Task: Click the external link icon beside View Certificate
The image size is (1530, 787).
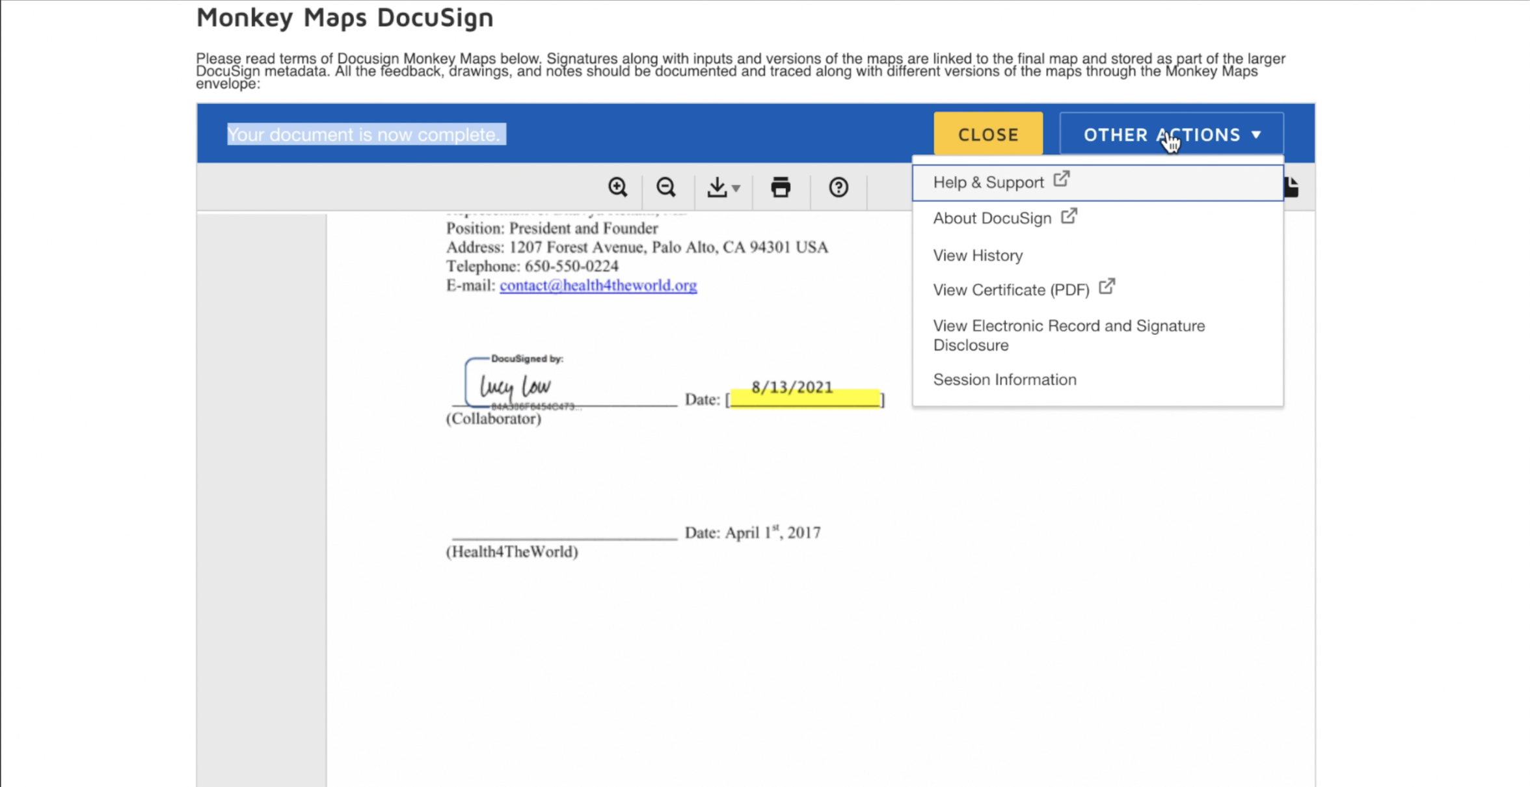Action: click(1107, 287)
